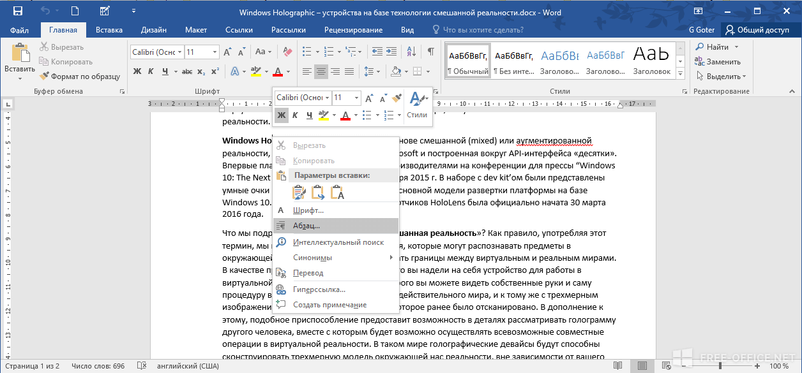This screenshot has height=373, width=802.
Task: Apply yellow highlight in the mini toolbar
Action: [323, 115]
